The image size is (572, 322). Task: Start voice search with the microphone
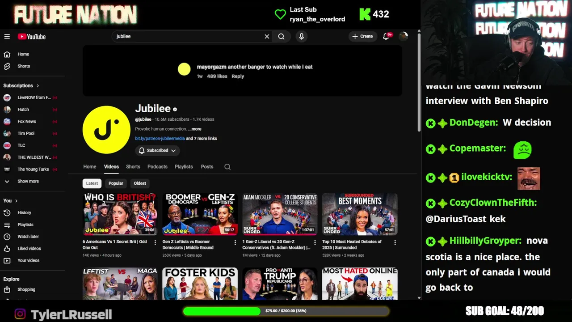(x=302, y=37)
